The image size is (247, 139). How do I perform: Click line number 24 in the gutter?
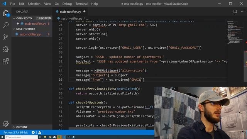coord(61,25)
